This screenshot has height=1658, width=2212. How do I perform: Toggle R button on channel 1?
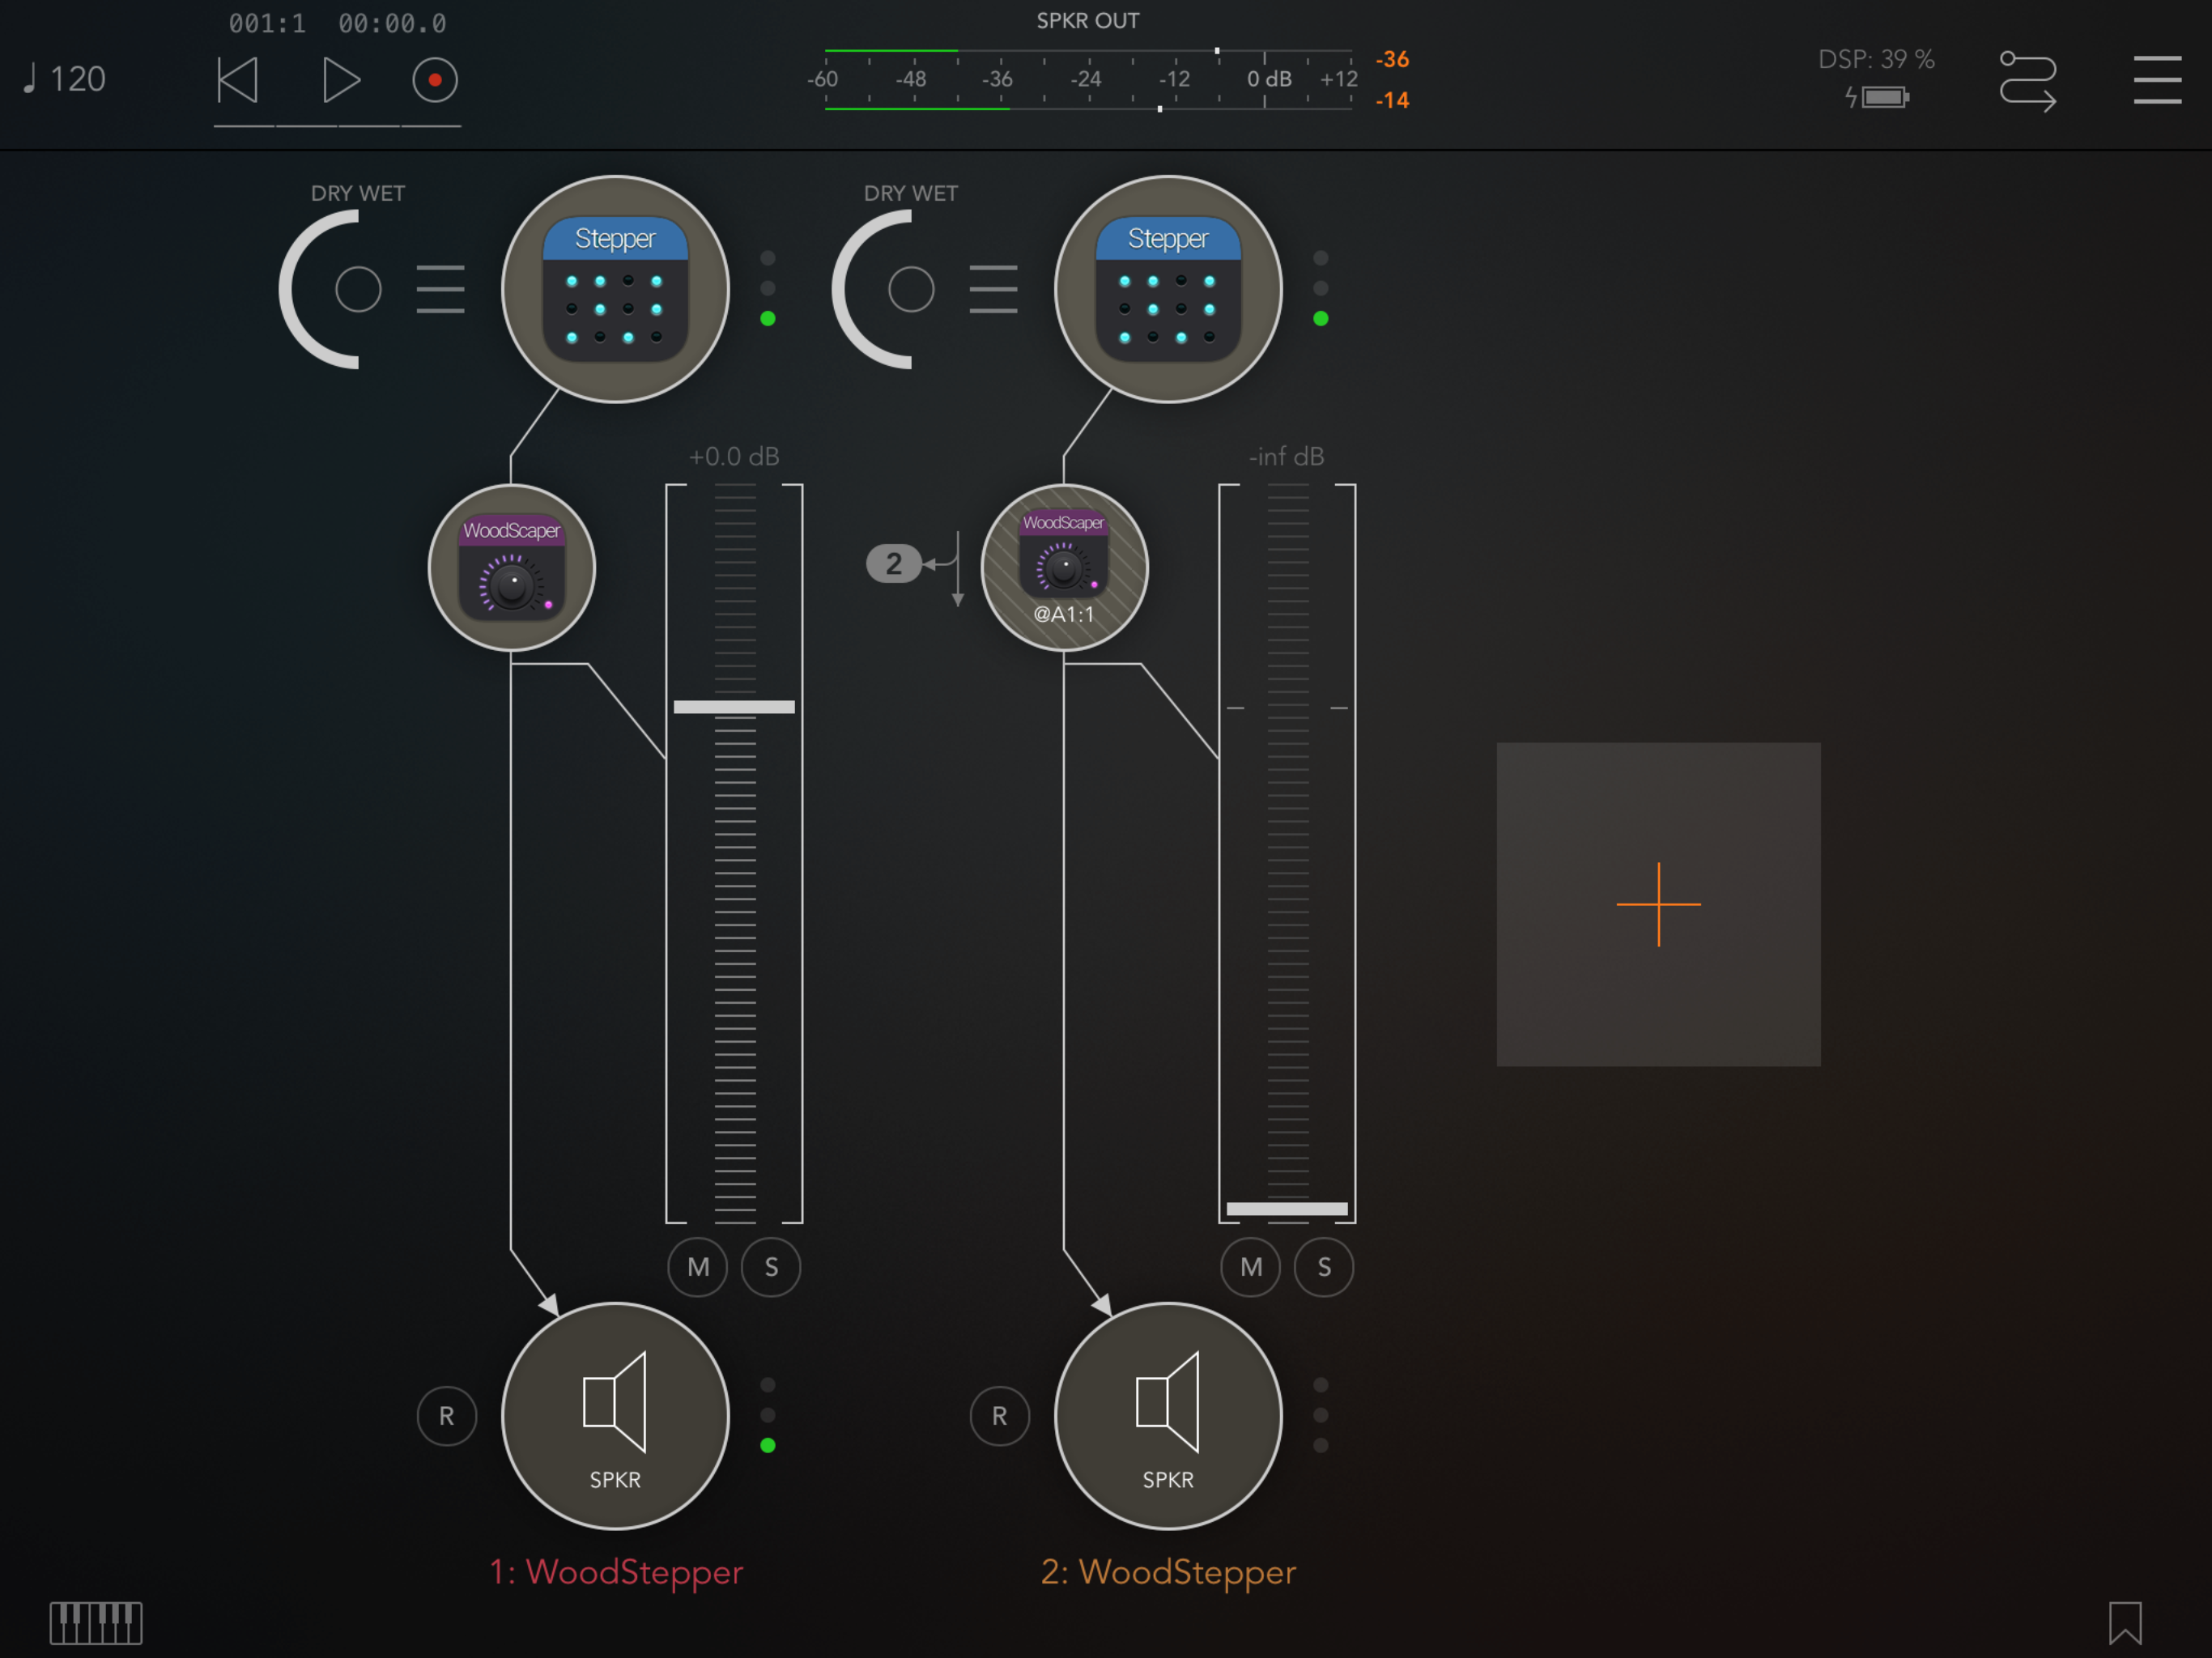[x=446, y=1415]
